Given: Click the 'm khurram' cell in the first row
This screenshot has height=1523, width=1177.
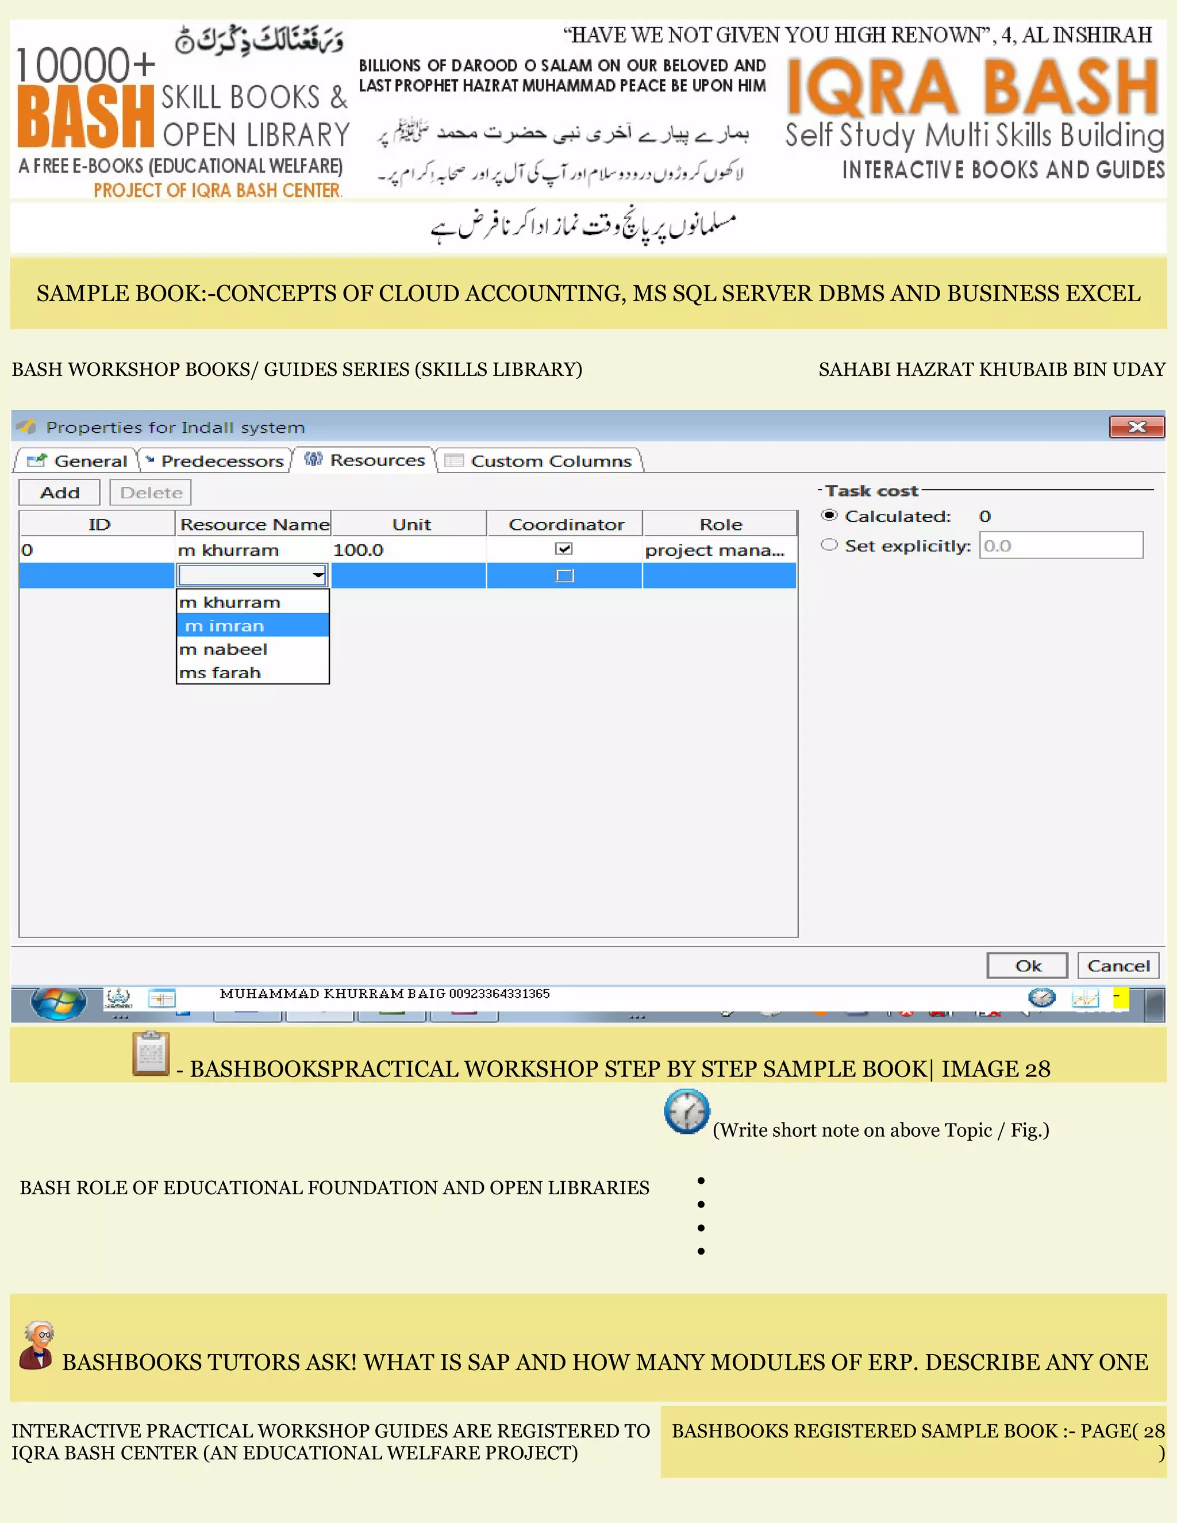Looking at the screenshot, I should pyautogui.click(x=253, y=550).
